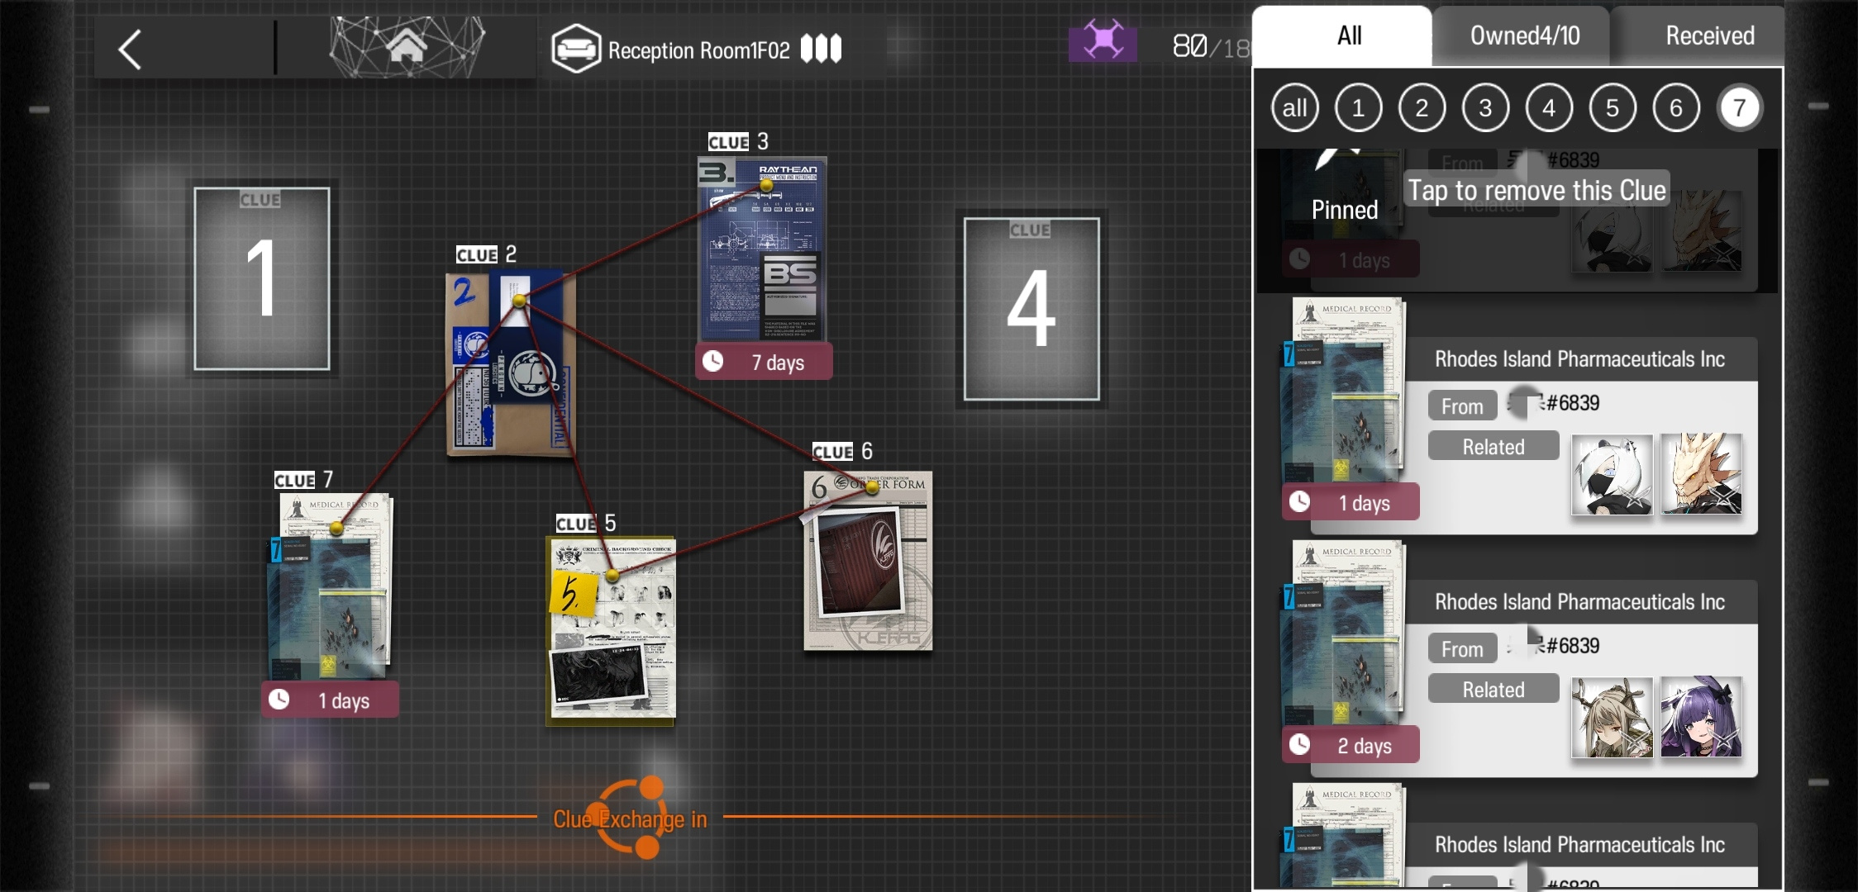
Task: Return to base via the home icon
Action: 407,47
